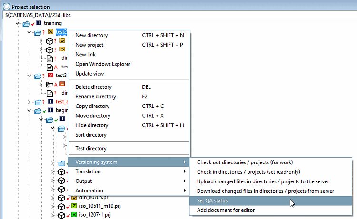Select 'Rename directory' entry
This screenshot has height=219, width=357.
pos(129,96)
